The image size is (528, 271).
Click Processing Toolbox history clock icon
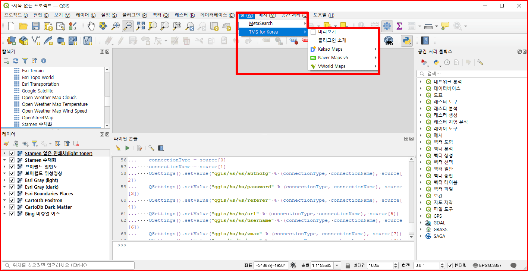pyautogui.click(x=447, y=62)
